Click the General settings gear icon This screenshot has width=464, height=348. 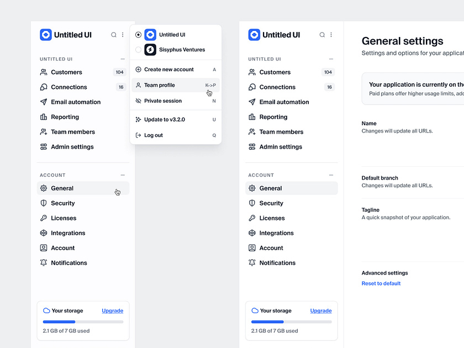point(44,188)
